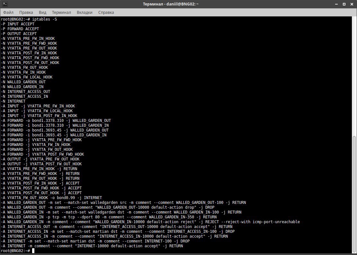This screenshot has height=255, width=357.
Task: Click the line -A FORWARD -j VYATTA_FW_OUT_HOOK
Action: [37, 150]
